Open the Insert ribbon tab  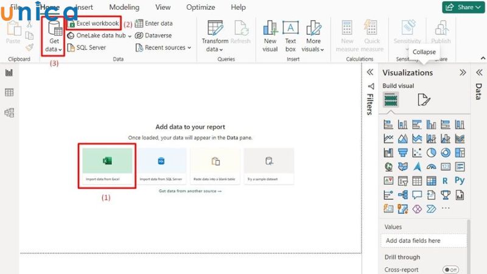coord(83,7)
